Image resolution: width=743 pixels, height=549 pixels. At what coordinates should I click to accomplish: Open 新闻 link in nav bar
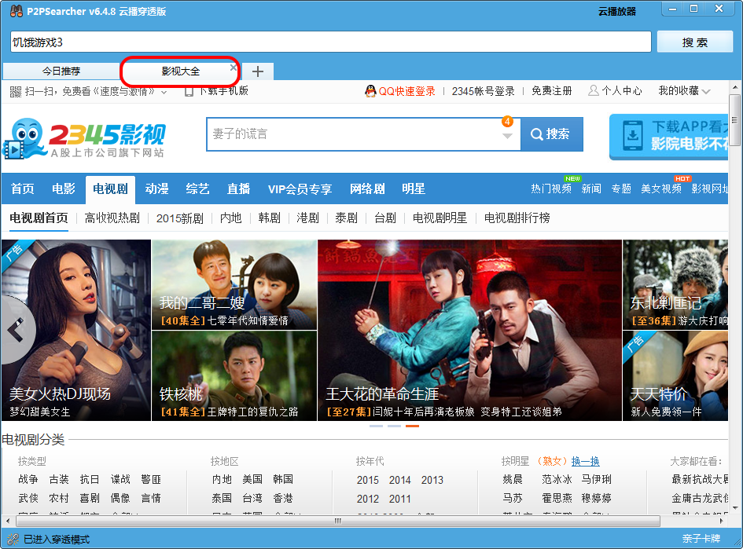[591, 188]
